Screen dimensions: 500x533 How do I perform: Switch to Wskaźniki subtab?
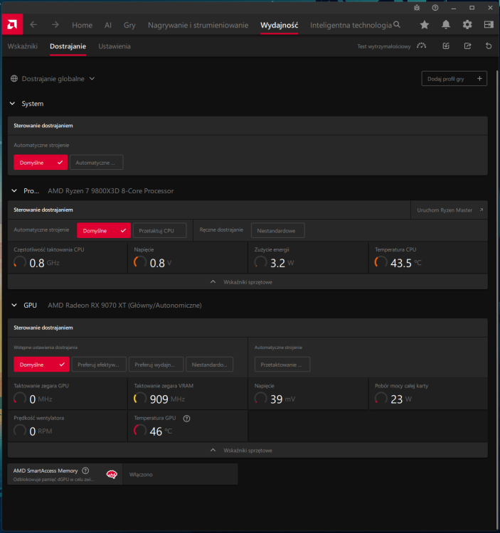tap(23, 46)
